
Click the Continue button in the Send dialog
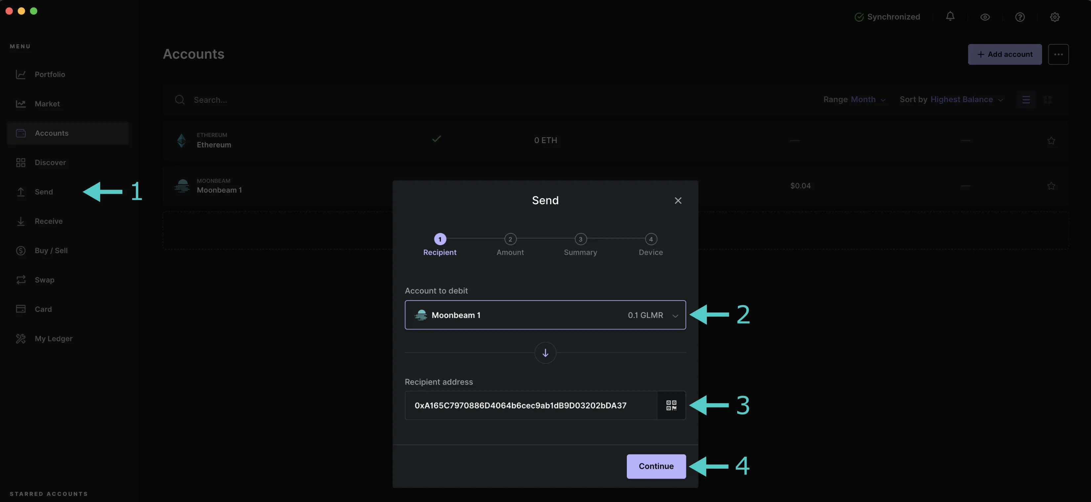pos(656,466)
